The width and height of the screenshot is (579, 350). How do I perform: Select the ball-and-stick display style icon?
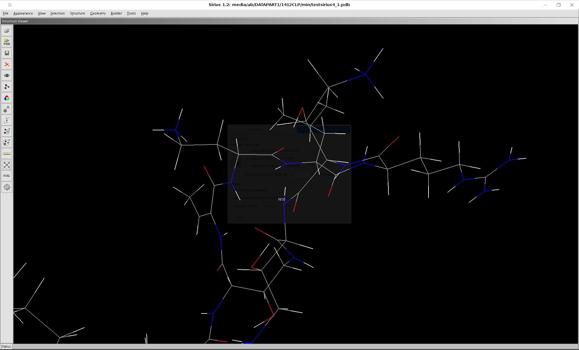[7, 87]
